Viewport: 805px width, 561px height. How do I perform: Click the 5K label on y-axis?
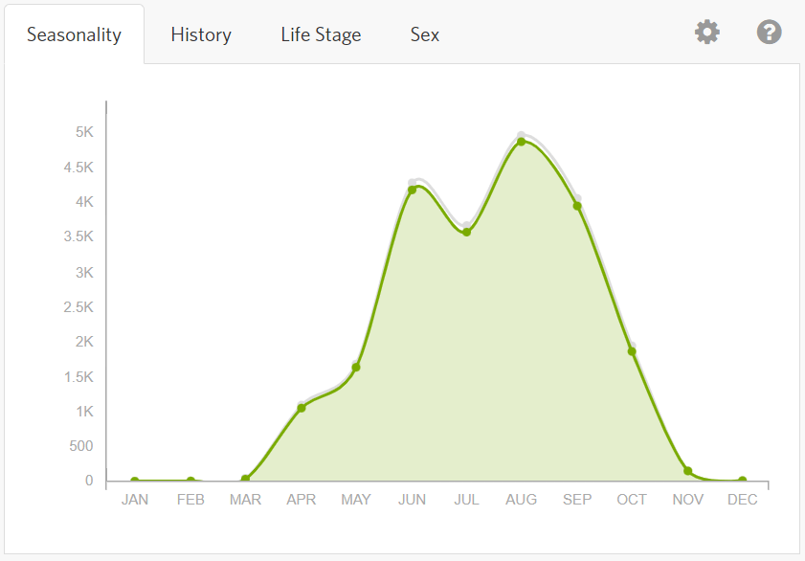84,132
